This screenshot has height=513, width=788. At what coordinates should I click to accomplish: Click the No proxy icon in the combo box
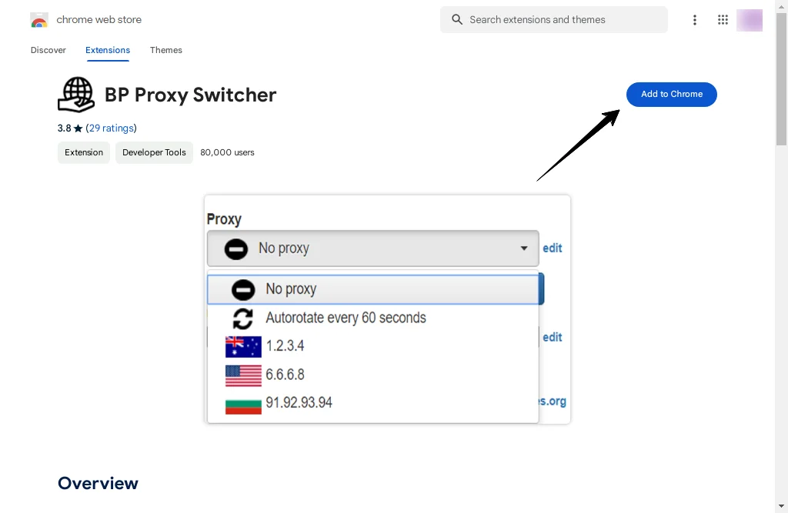pyautogui.click(x=235, y=248)
